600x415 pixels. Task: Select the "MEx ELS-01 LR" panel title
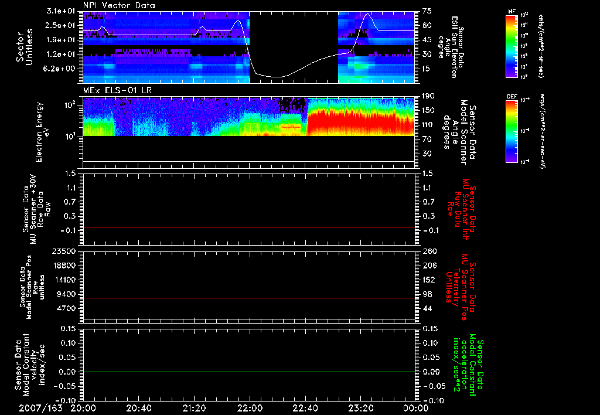[117, 91]
